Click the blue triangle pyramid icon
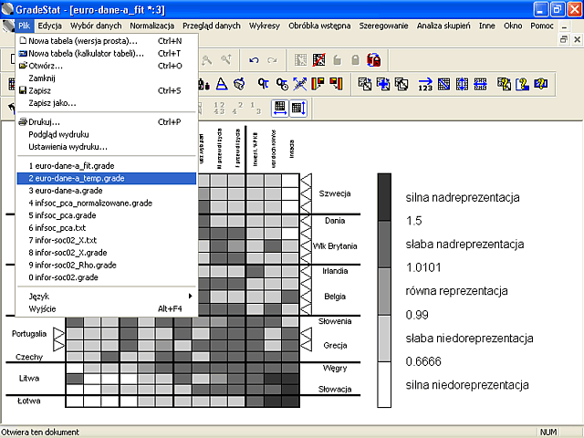584x438 pixels. pos(222,84)
